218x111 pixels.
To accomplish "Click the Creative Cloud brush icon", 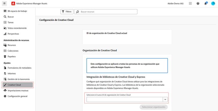I will pos(5,85).
